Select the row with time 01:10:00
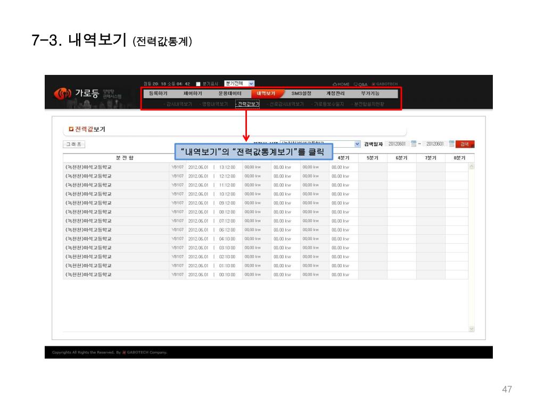This screenshot has width=545, height=408. pyautogui.click(x=266, y=266)
